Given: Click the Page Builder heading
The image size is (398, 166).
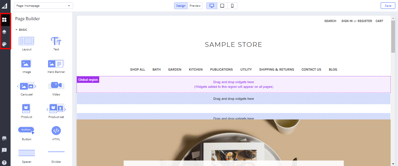Looking at the screenshot, I should tap(28, 19).
